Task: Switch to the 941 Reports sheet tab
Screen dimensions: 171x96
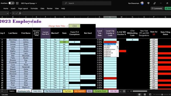Action: 80,91
